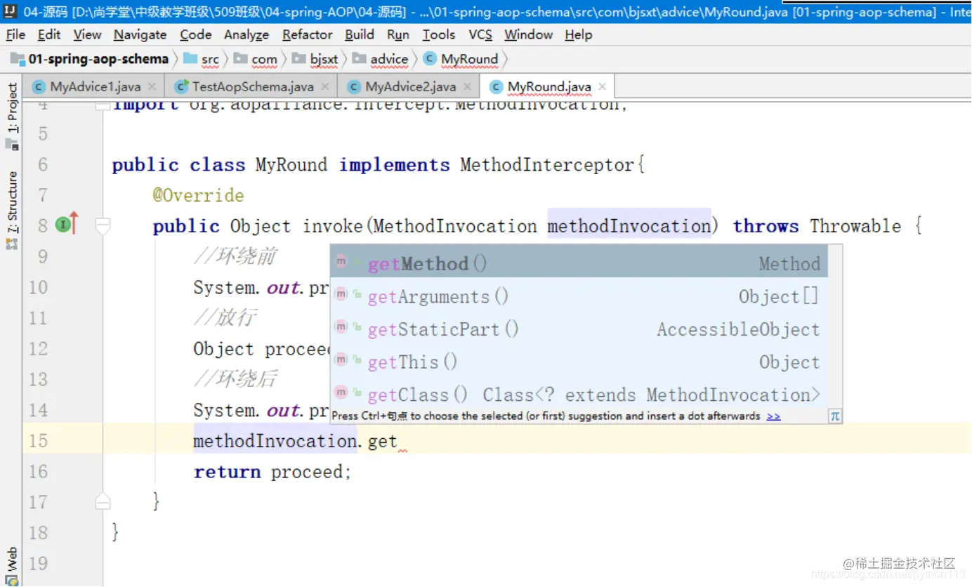This screenshot has width=972, height=587.
Task: Click the MyRound breadcrumb class
Action: pyautogui.click(x=461, y=59)
